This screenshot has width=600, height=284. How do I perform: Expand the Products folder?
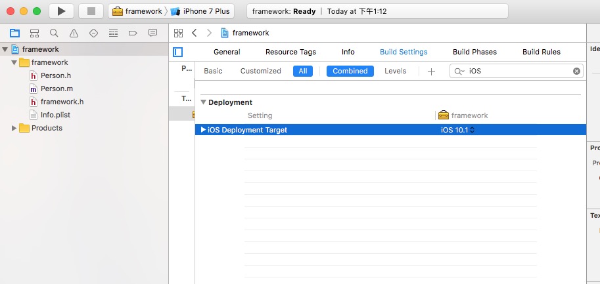point(14,128)
